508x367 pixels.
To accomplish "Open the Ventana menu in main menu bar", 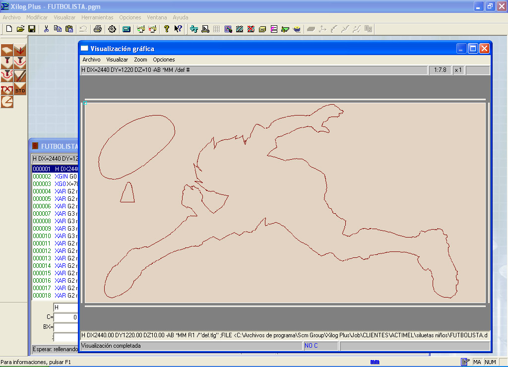I will [x=157, y=17].
